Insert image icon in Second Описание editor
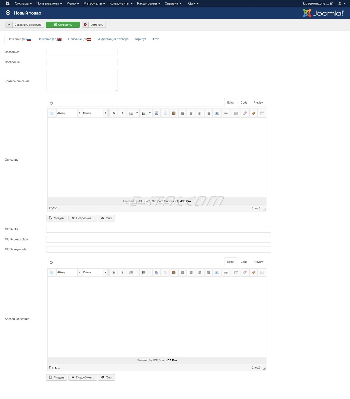This screenshot has height=399, width=350. pos(217,272)
